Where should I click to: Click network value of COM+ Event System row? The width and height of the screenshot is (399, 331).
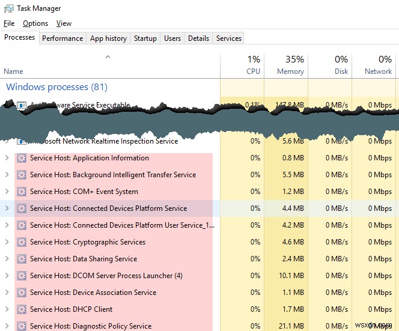coord(380,192)
